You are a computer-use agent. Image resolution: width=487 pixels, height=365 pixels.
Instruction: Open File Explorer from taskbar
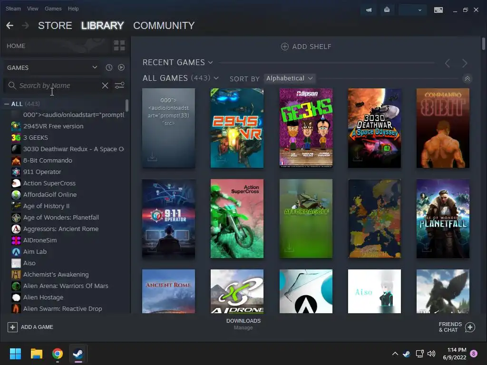coord(36,354)
